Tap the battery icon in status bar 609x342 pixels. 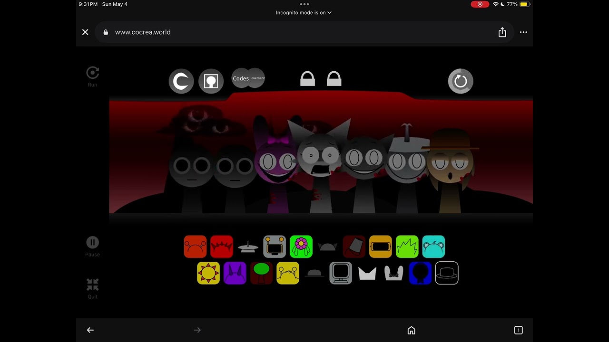coord(524,4)
